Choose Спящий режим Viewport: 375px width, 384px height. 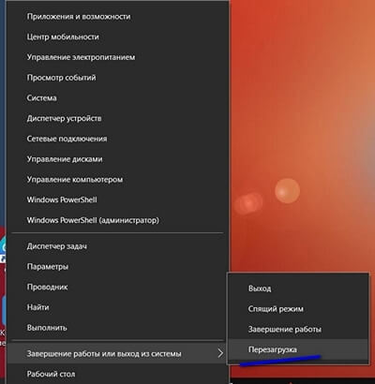pos(298,309)
